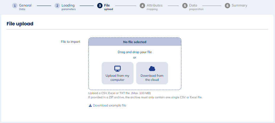Viewport: 275px width, 123px height.
Task: Open the Summary step
Action: 239,6
